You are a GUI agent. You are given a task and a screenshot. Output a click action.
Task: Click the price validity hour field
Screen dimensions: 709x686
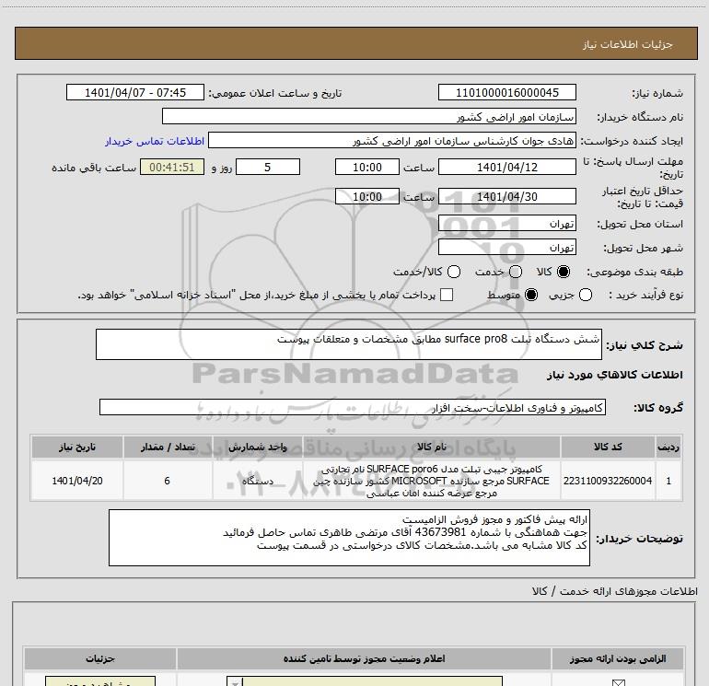click(367, 196)
